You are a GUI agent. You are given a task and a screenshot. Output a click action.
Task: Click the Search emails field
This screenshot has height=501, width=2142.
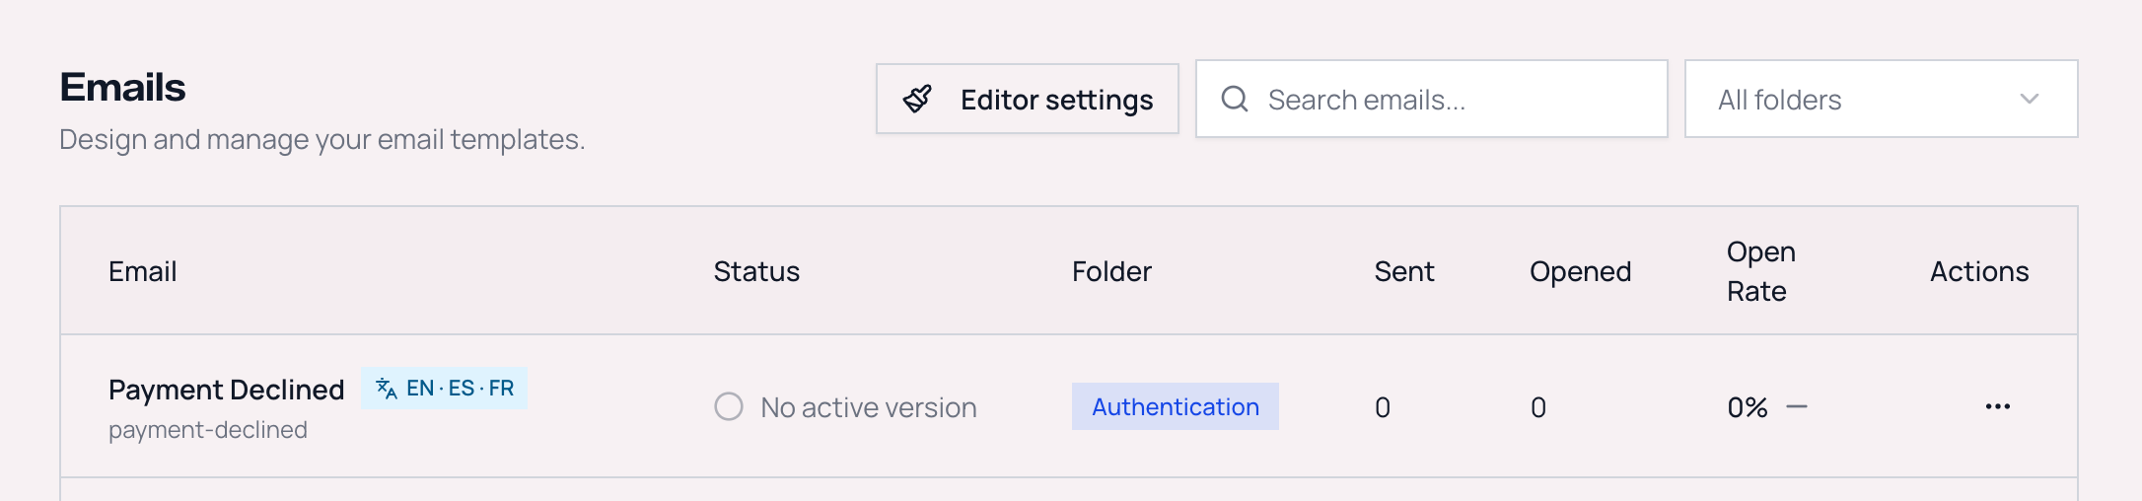(1432, 99)
